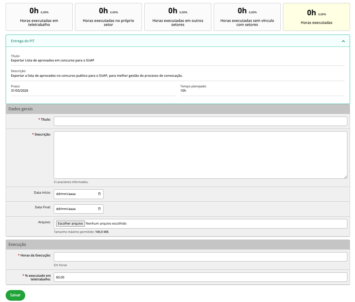This screenshot has height=302, width=355.
Task: Click the Título input field in Dados gerais
Action: tap(200, 121)
